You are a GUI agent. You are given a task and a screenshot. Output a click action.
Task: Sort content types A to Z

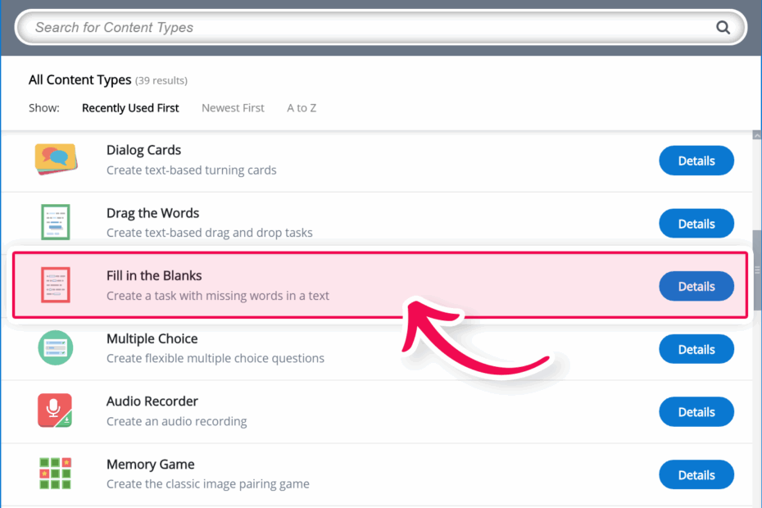pyautogui.click(x=302, y=108)
